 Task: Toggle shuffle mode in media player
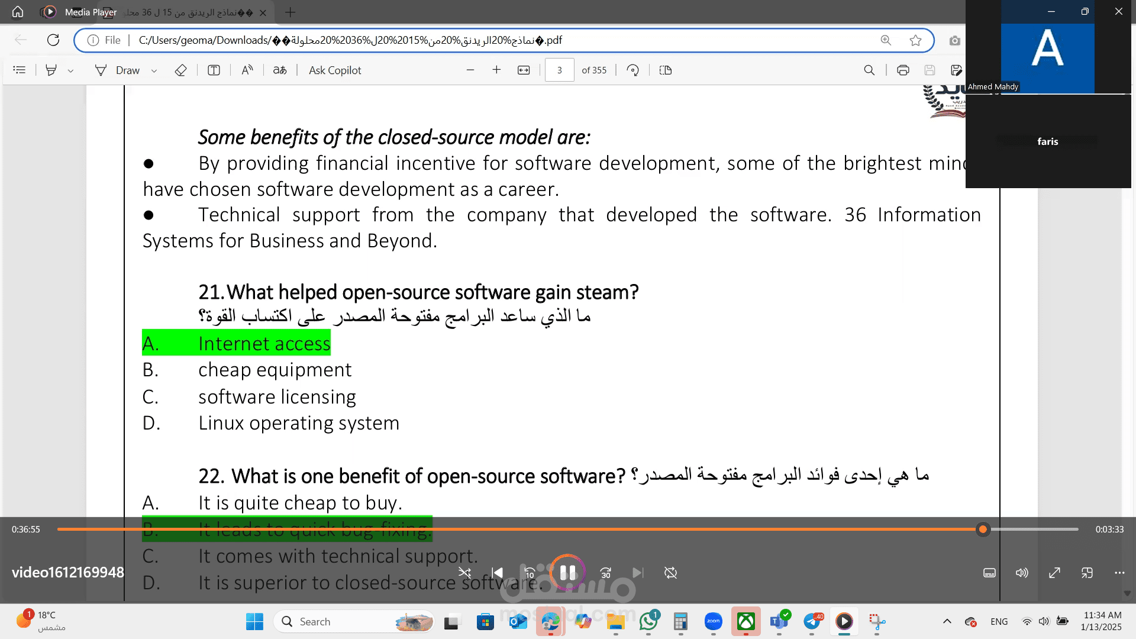click(x=465, y=573)
